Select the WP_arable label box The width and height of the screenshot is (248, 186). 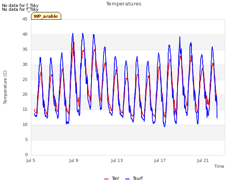(46, 16)
